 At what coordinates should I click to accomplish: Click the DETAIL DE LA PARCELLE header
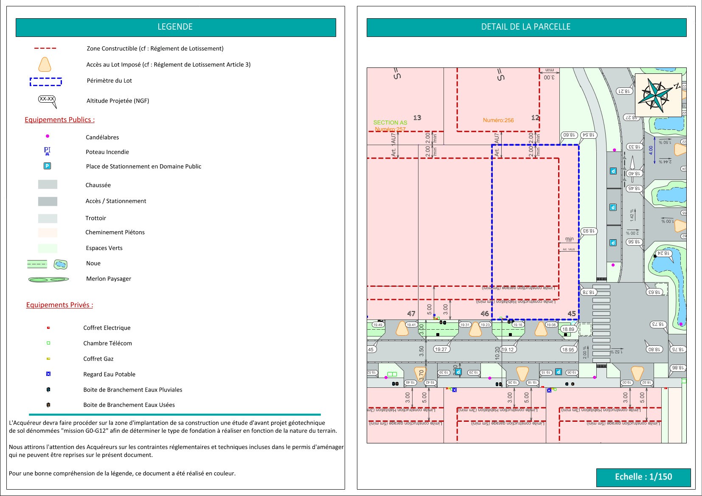526,27
